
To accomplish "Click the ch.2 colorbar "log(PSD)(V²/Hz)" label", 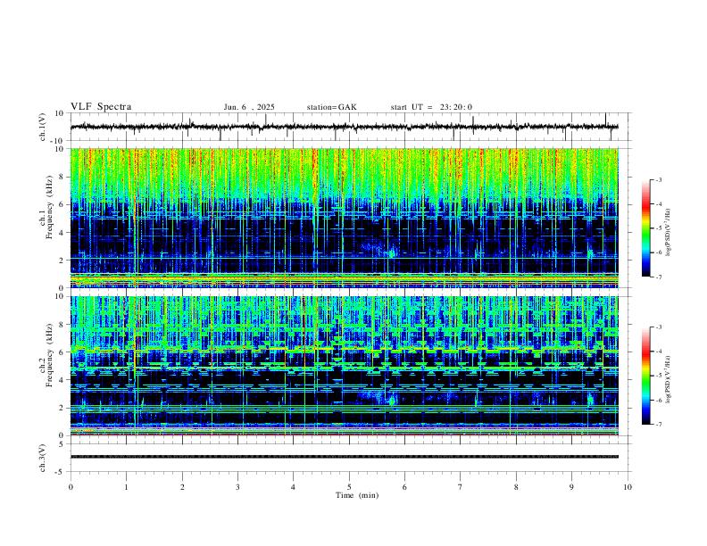I will 668,379.
